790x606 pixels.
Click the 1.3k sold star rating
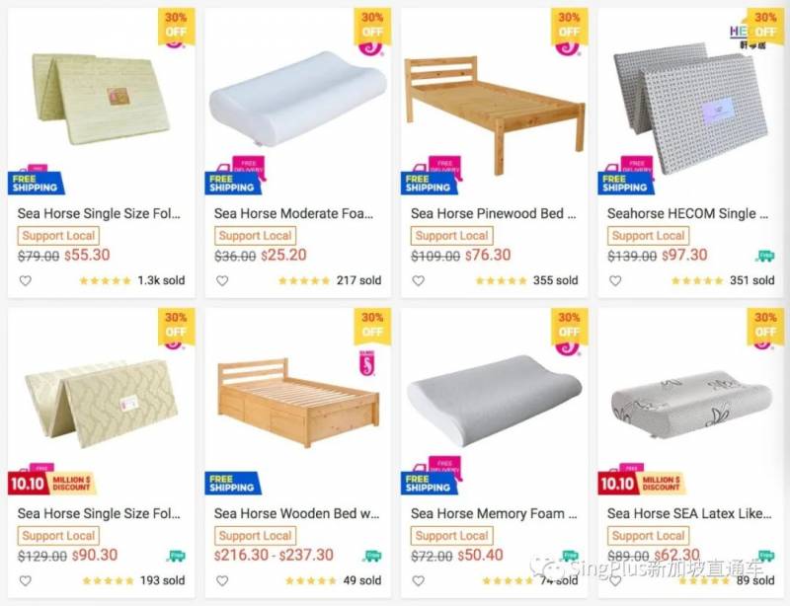click(108, 280)
